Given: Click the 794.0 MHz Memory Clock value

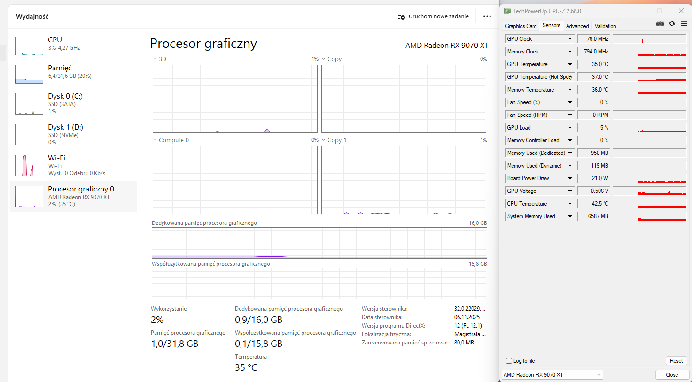Looking at the screenshot, I should click(x=593, y=52).
